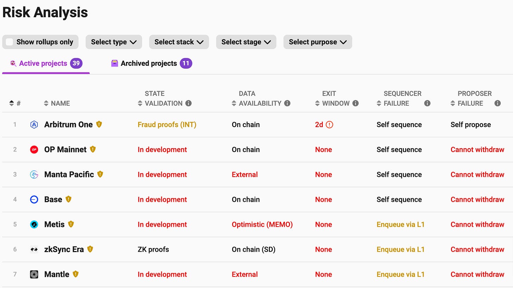
Task: Open the Mantle project link
Action: (57, 275)
